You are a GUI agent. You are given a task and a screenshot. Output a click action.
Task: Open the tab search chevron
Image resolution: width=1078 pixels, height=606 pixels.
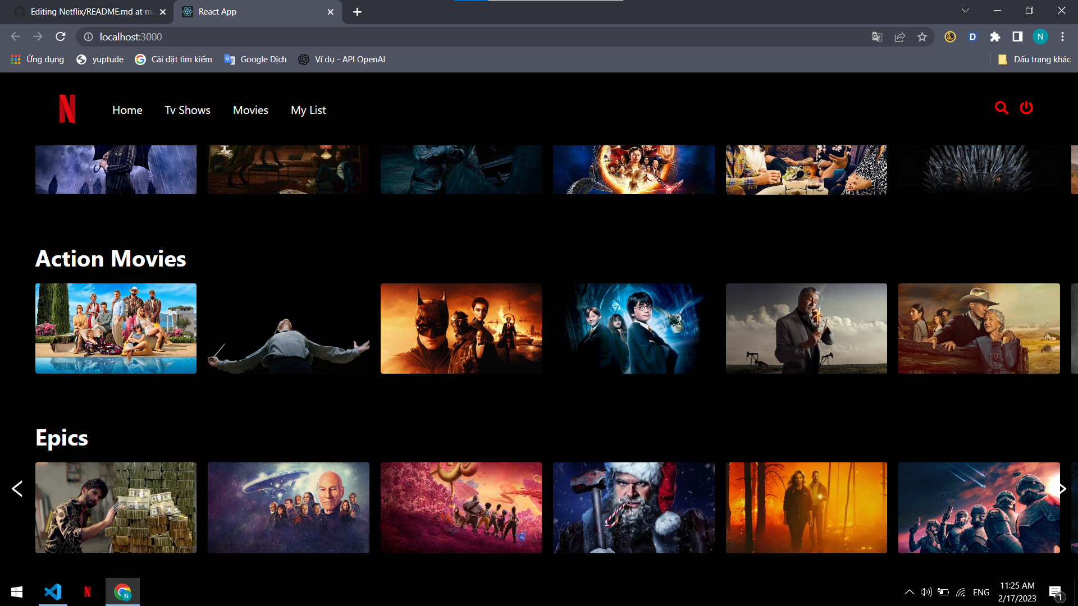tap(965, 10)
